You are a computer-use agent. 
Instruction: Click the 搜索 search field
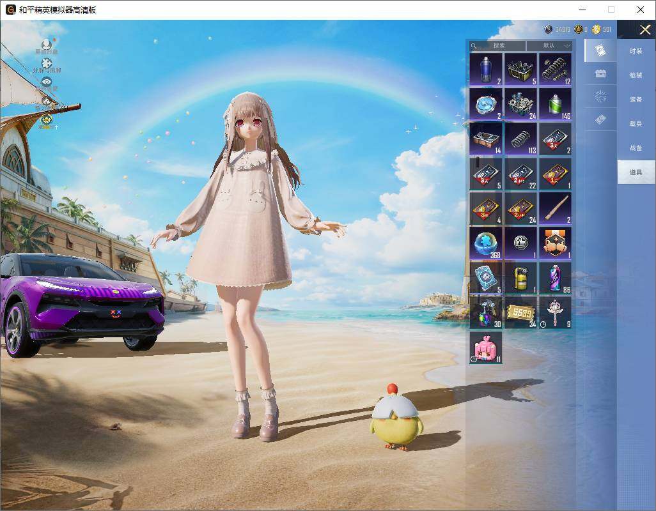[497, 45]
